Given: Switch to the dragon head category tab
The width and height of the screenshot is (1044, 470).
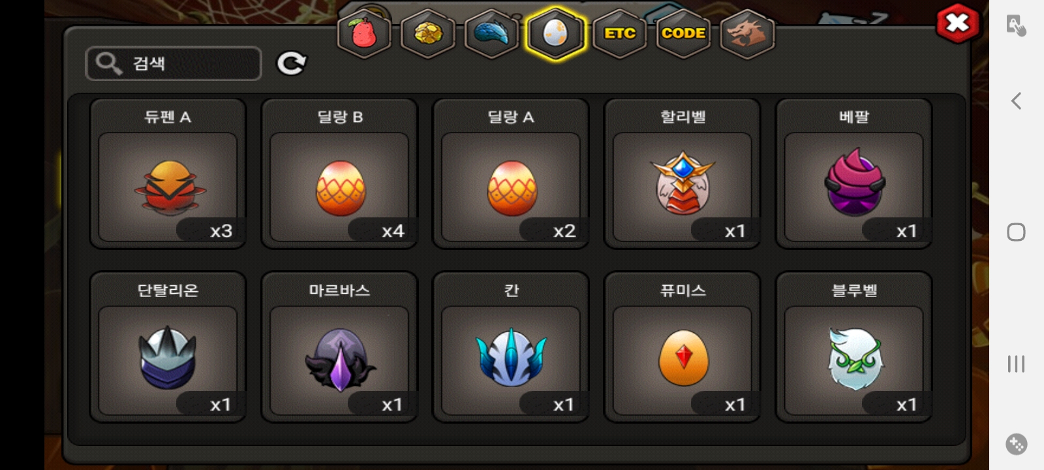Looking at the screenshot, I should (747, 33).
